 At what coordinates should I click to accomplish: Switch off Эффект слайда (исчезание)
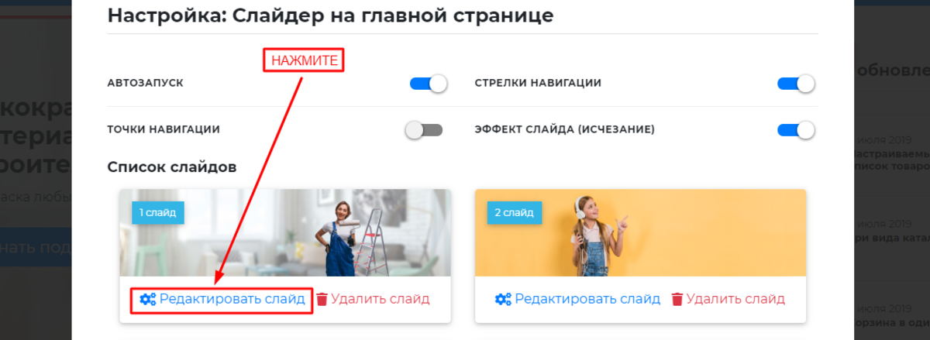tap(796, 130)
